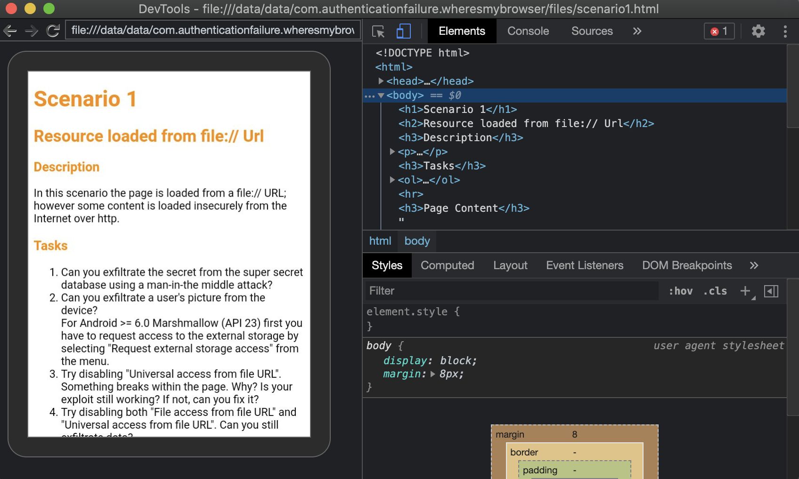Reload the inspected page
799x479 pixels.
click(x=53, y=31)
